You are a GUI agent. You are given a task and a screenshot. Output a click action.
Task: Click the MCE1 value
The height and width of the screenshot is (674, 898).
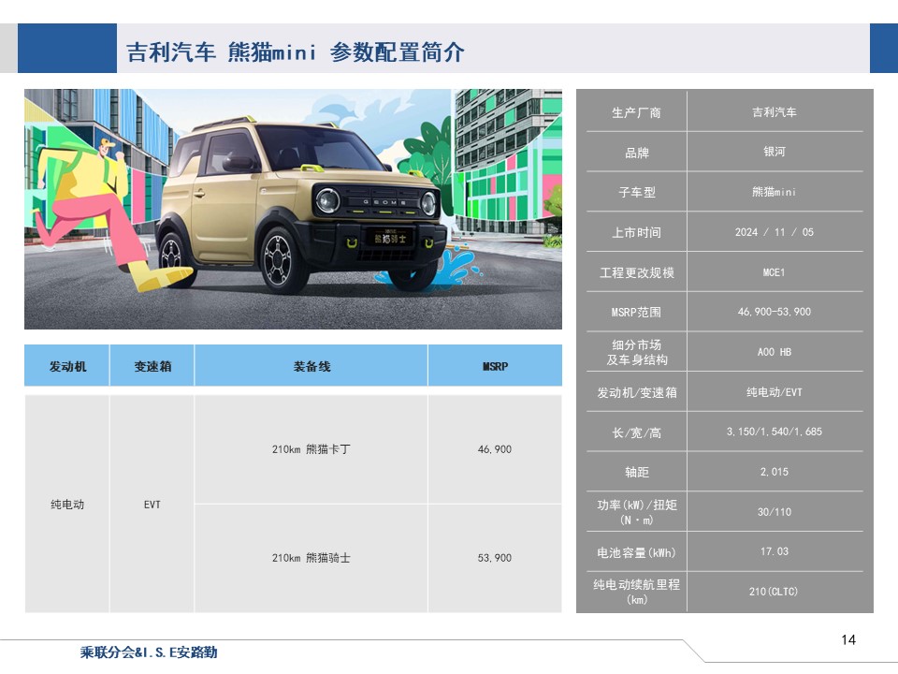tap(775, 272)
